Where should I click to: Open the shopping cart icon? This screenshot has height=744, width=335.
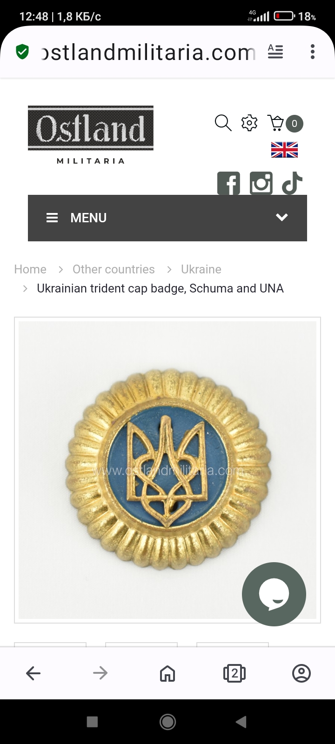276,123
